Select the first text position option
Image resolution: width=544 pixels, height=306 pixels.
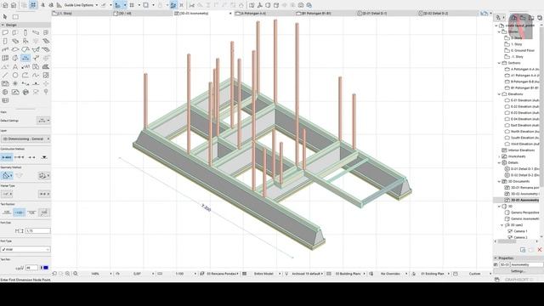tap(7, 212)
